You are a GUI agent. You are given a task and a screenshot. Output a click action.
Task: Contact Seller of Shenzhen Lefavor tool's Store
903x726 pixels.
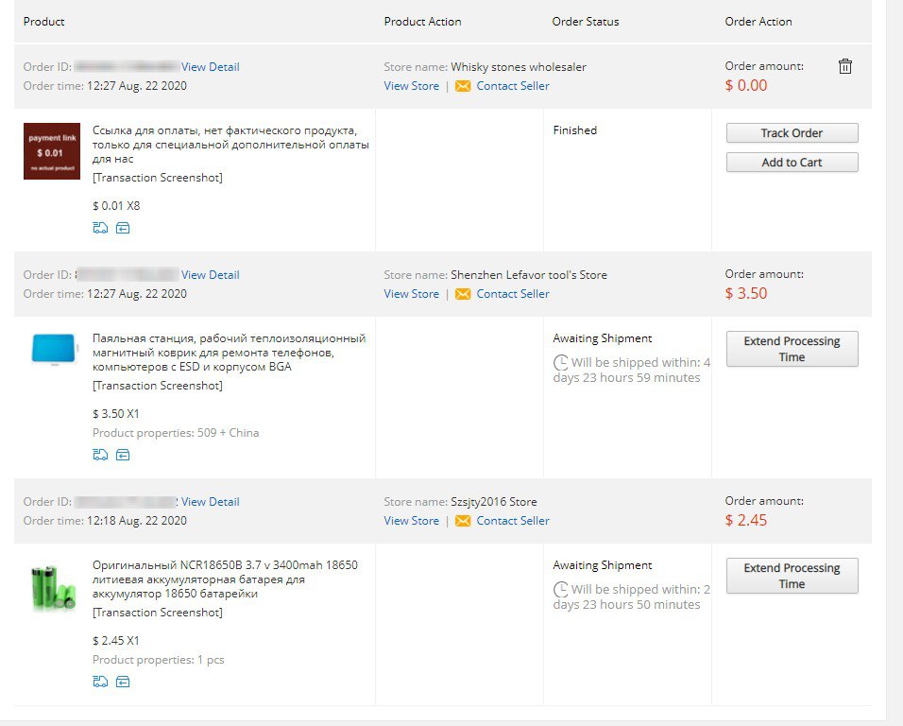point(513,294)
